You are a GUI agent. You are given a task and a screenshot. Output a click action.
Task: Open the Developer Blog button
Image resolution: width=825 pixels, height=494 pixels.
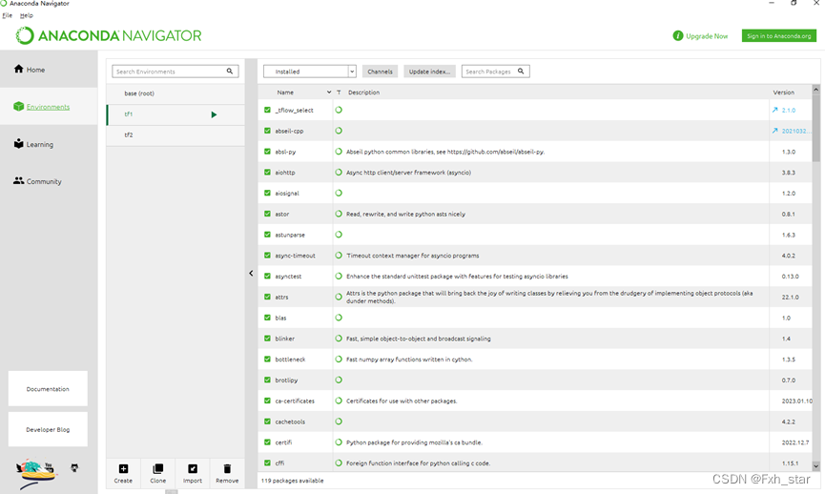point(48,429)
